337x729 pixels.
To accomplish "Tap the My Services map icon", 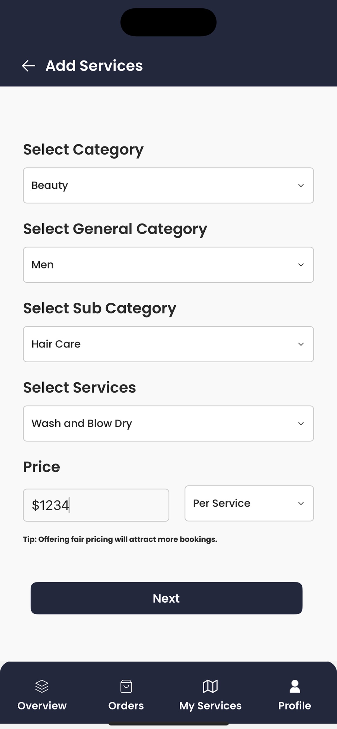I will tap(210, 686).
